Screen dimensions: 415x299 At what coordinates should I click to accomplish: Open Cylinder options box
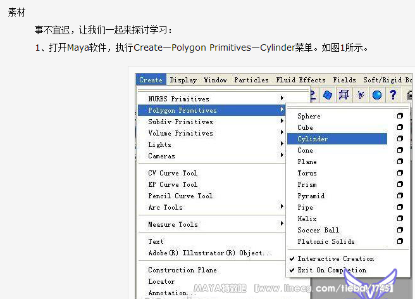coord(400,138)
